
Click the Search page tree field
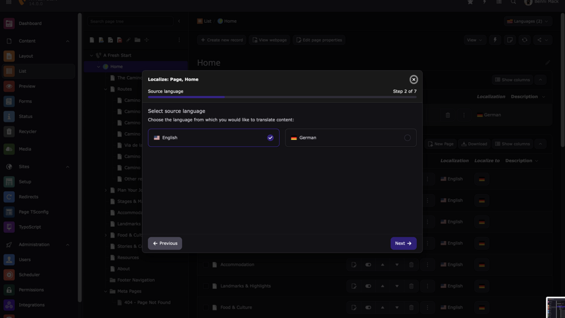tap(130, 21)
